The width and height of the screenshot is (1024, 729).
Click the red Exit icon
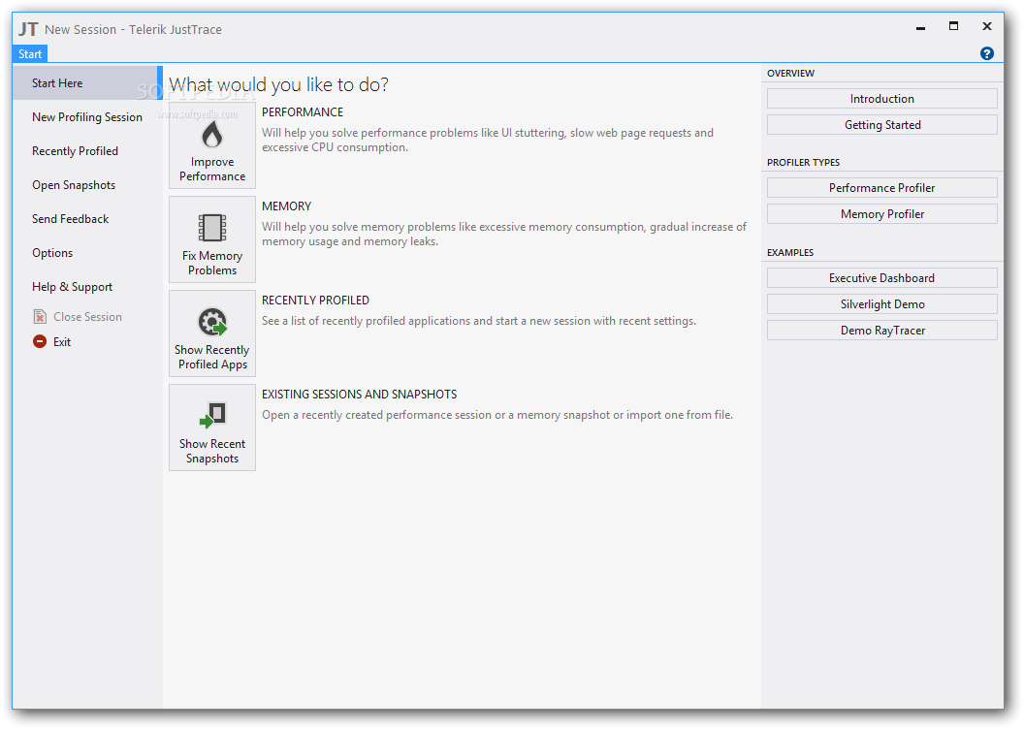(40, 341)
